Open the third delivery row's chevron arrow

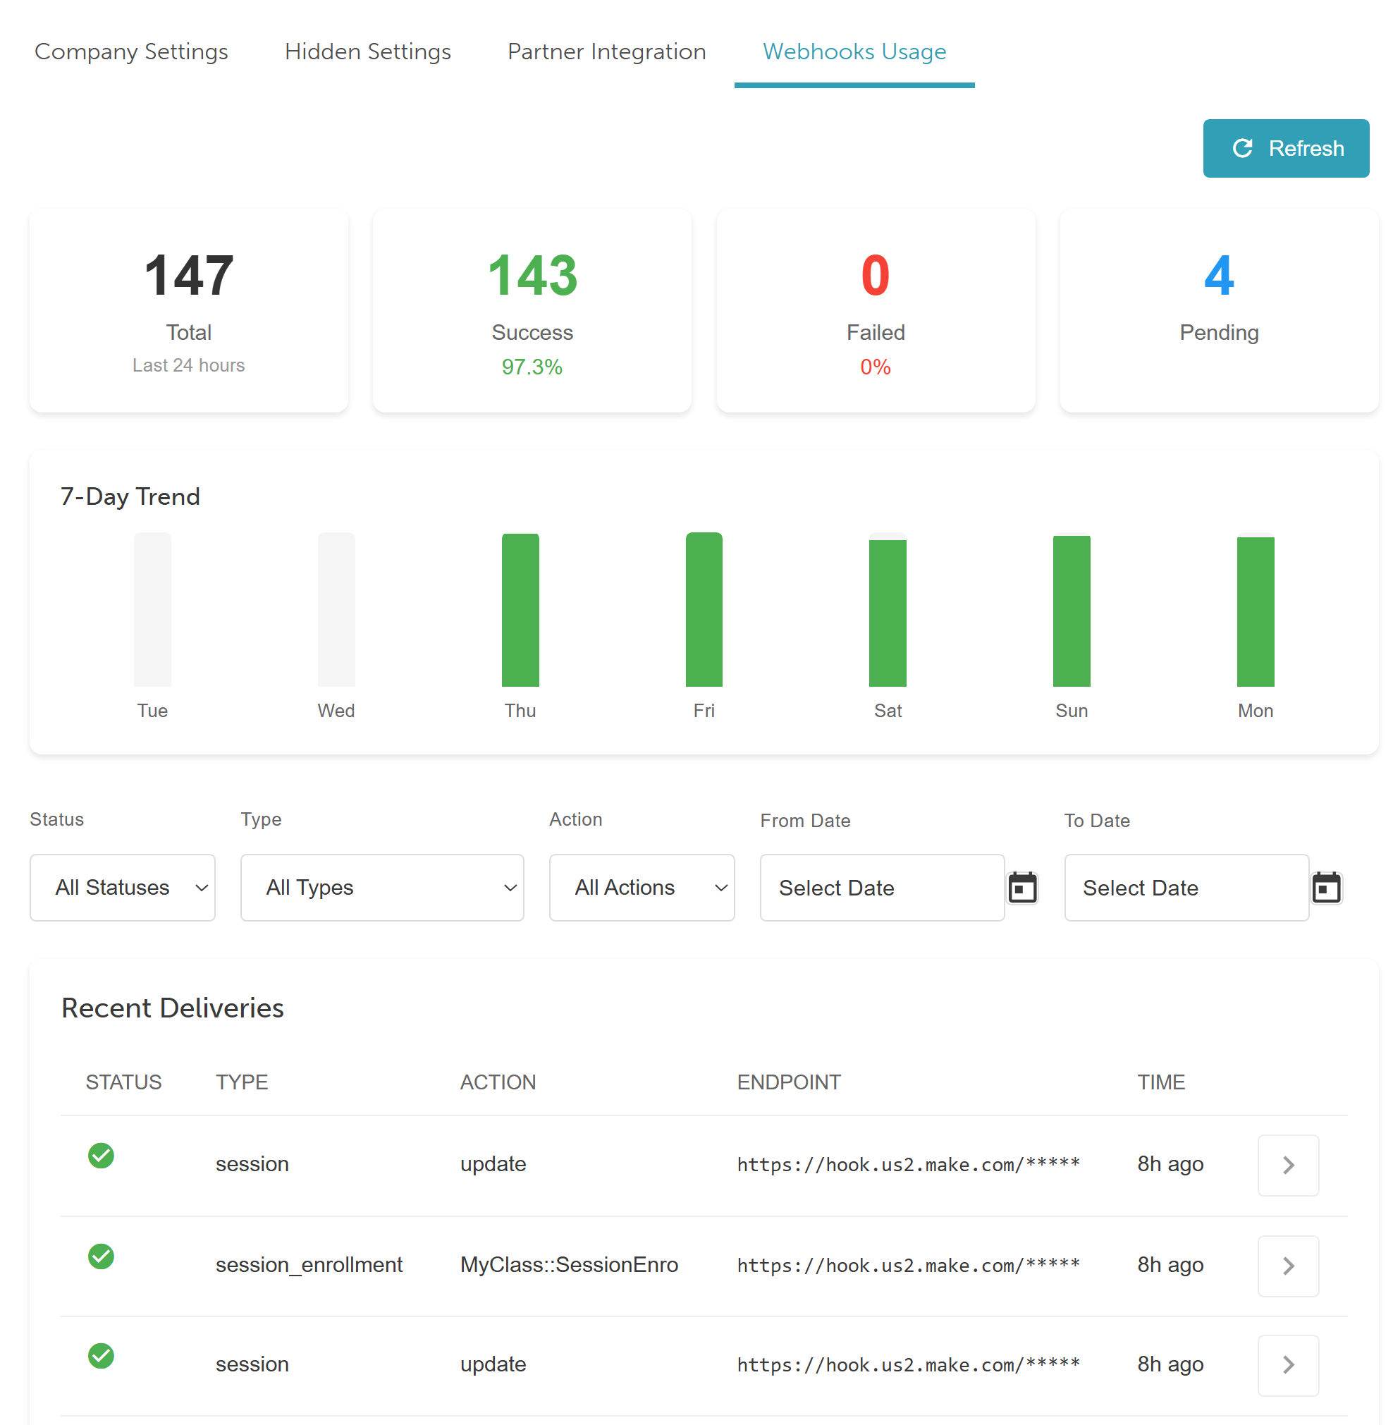(1288, 1365)
